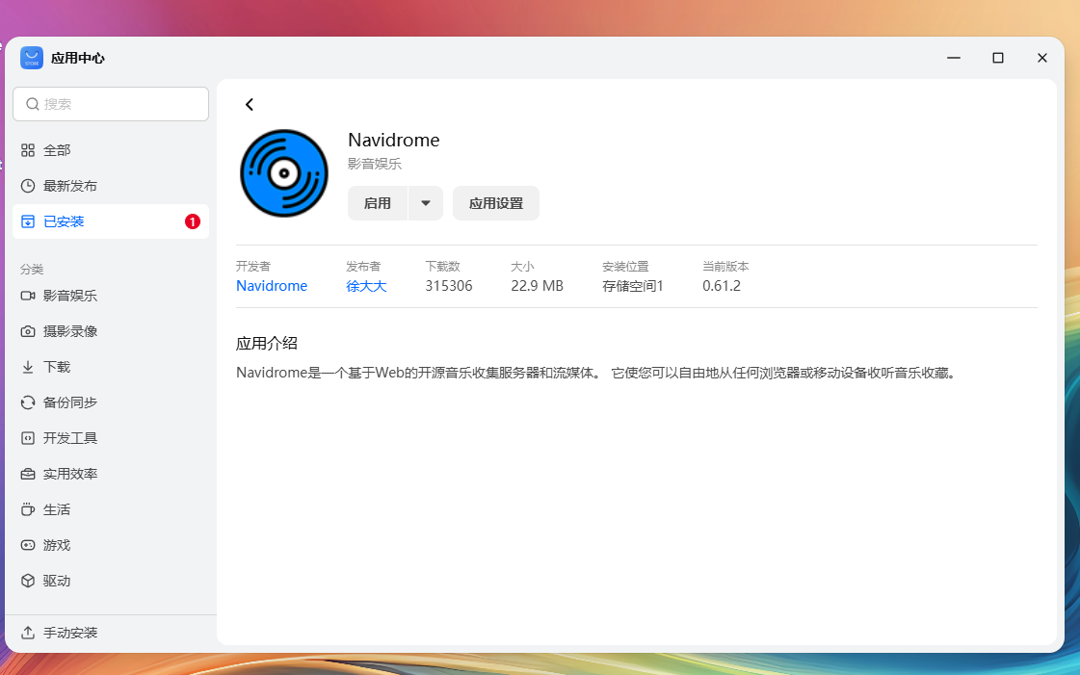Go back with the back arrow
The image size is (1080, 675).
coord(250,104)
